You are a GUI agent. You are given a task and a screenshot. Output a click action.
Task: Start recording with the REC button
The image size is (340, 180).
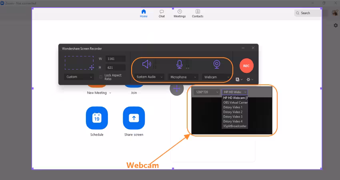(x=246, y=66)
